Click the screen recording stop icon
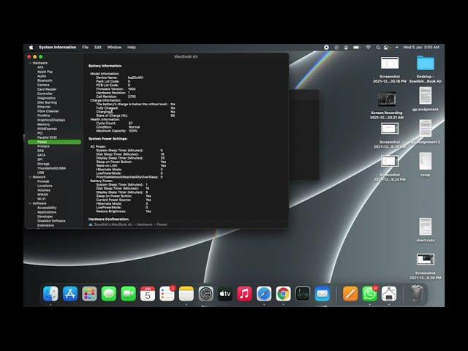Viewport: 468px width, 351px height. click(326, 47)
